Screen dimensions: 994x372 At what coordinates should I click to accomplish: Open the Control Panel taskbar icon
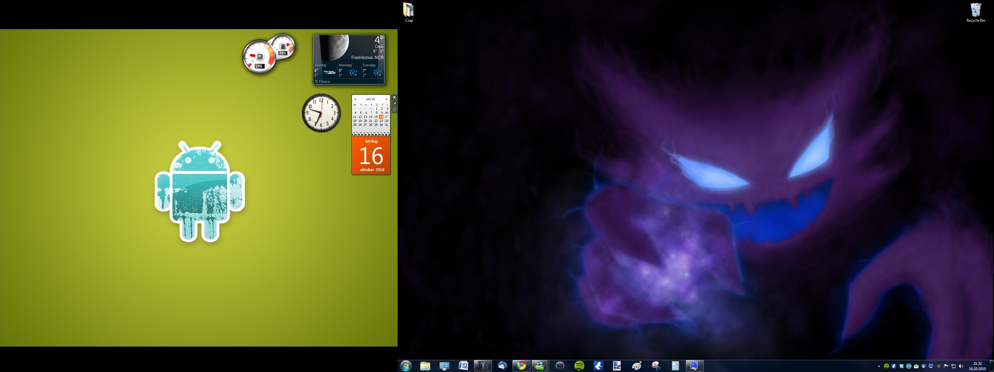click(x=445, y=366)
